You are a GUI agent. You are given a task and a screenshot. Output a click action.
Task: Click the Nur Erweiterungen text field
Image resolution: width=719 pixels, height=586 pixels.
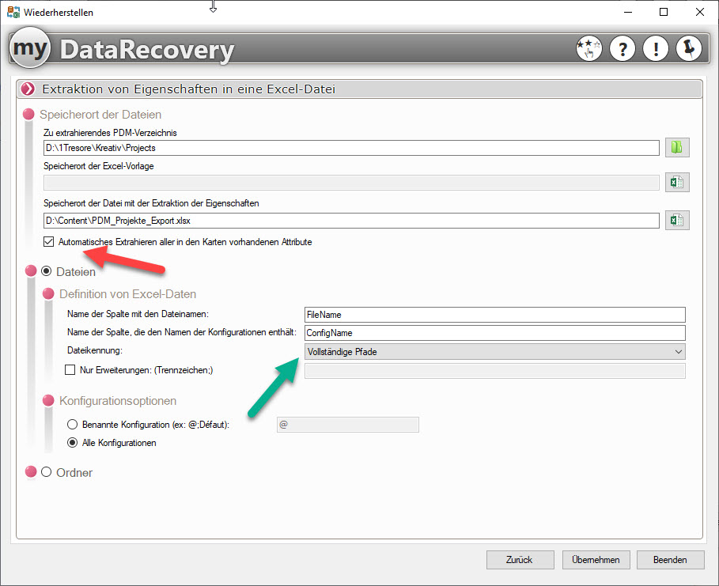495,370
